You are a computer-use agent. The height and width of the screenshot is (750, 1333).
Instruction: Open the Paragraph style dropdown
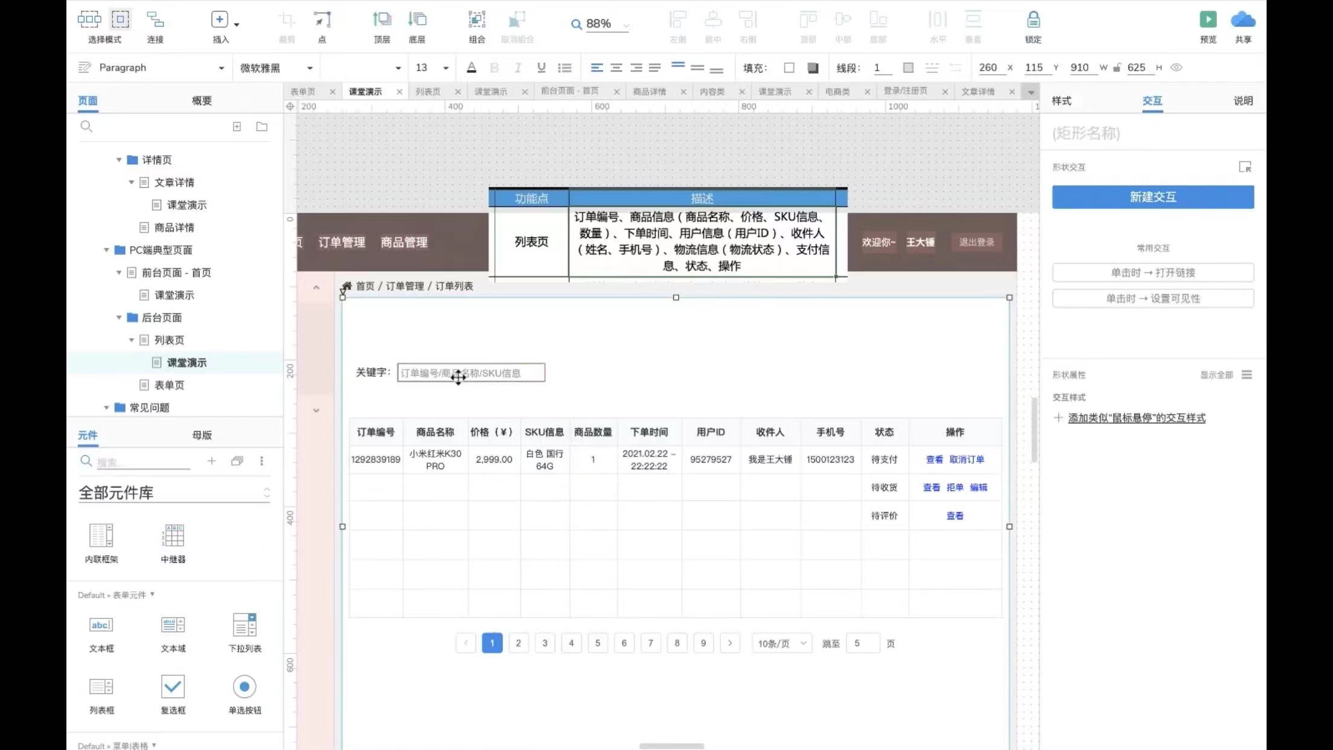tap(221, 68)
